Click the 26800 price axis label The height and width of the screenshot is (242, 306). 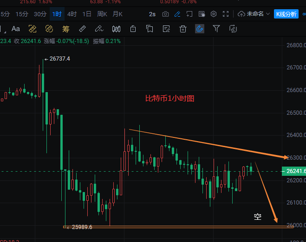point(296,45)
